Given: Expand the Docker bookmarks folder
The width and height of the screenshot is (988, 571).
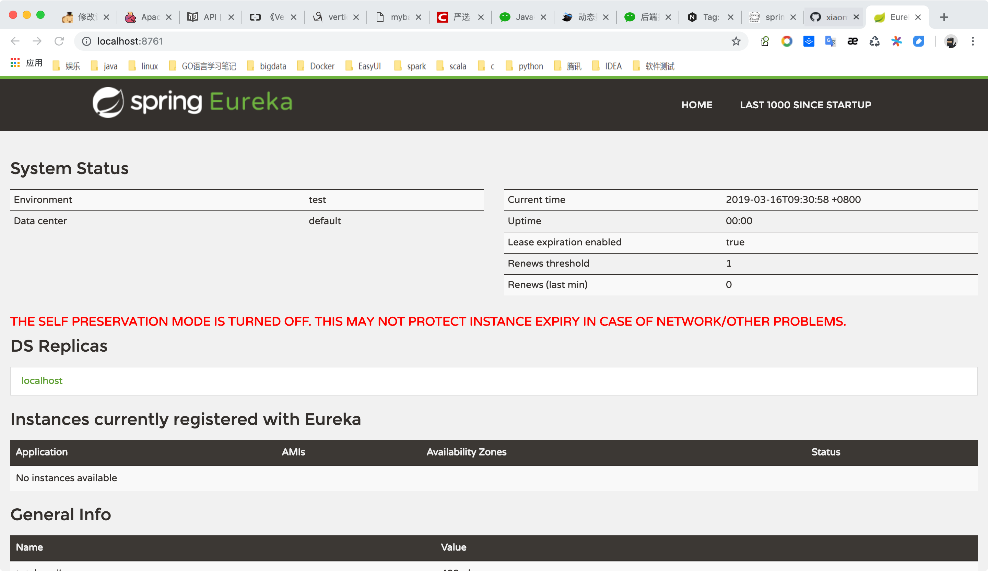Looking at the screenshot, I should (x=316, y=66).
